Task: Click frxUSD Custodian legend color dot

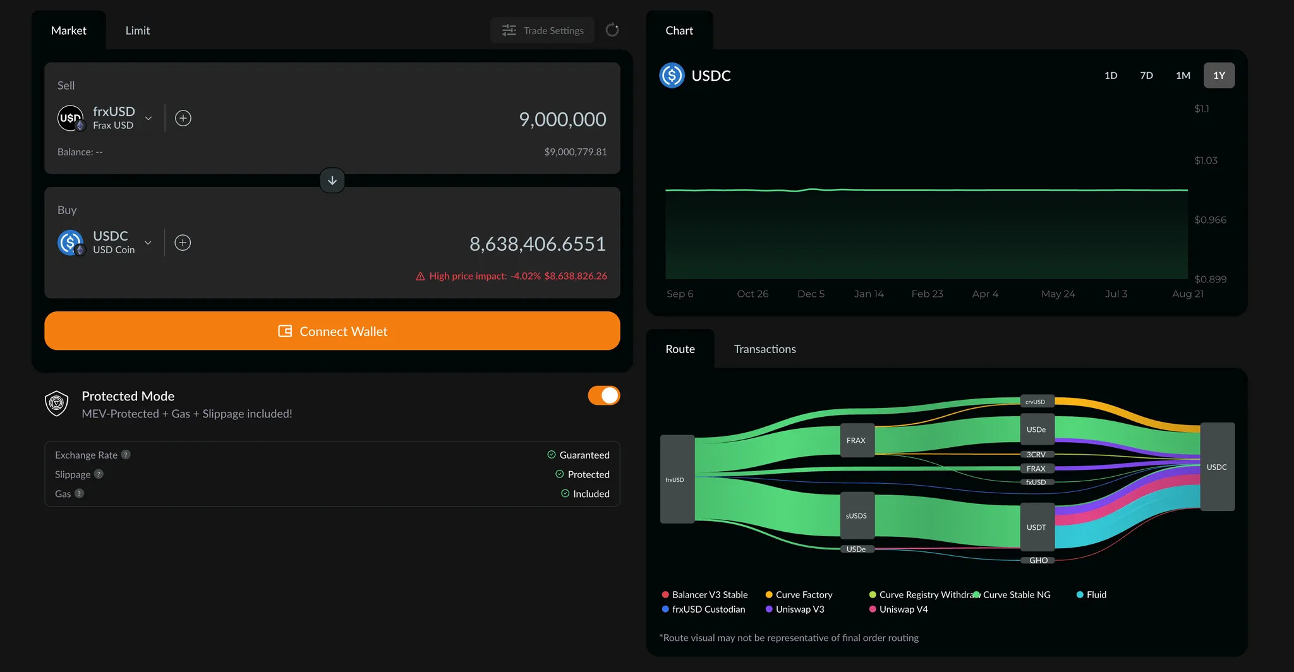Action: click(665, 609)
